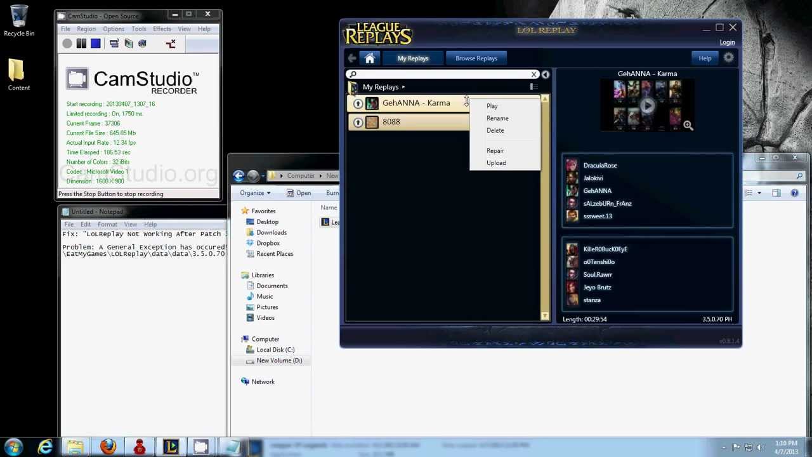This screenshot has width=812, height=457.
Task: Expand Computer breadcrumb arrow in Explorer
Action: point(319,176)
